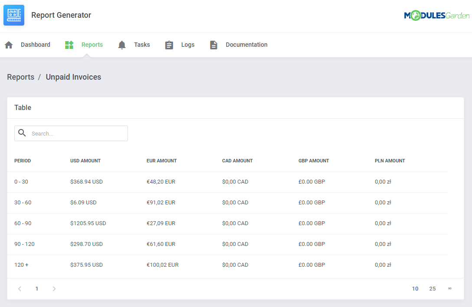Click $0,00 CAD in 120 + row
The image size is (472, 307).
pos(235,265)
